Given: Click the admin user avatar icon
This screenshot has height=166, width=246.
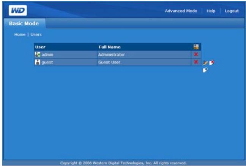Looking at the screenshot, I should pyautogui.click(x=38, y=54).
